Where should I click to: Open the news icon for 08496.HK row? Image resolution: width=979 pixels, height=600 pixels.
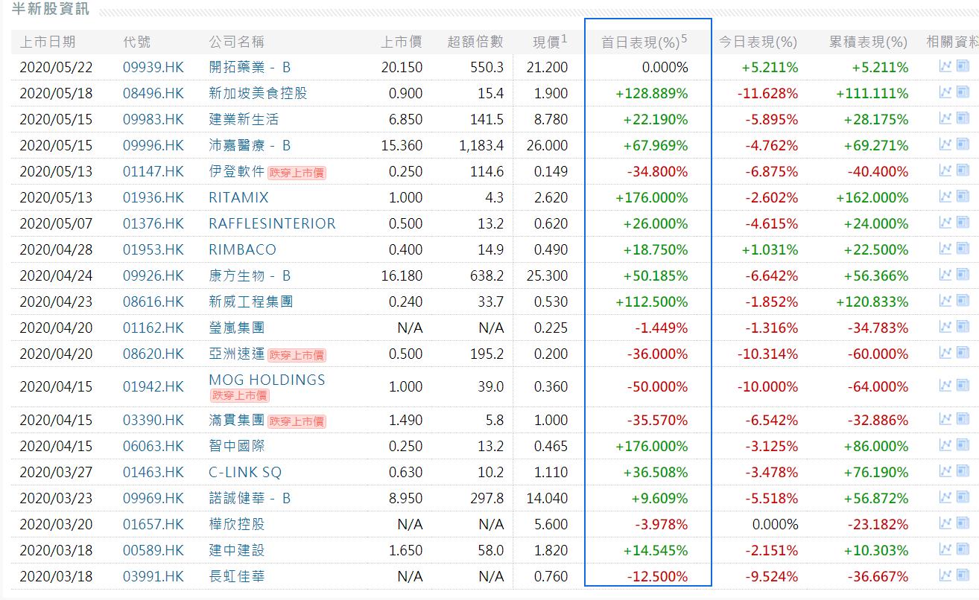[963, 92]
